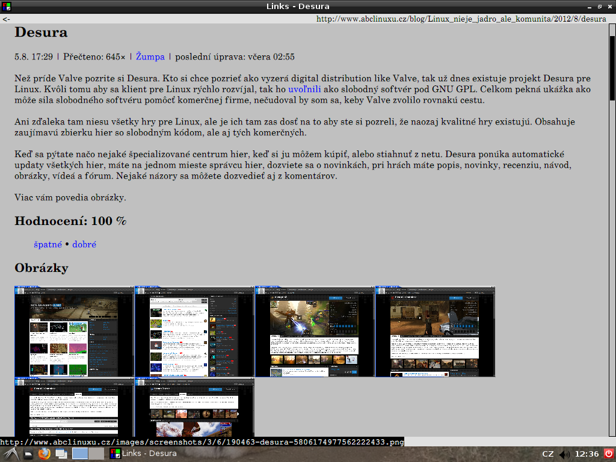Open the LXDE start menu icon

pos(11,454)
